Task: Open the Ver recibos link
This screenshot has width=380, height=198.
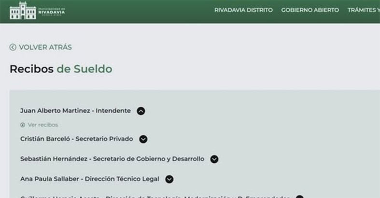Action: [42, 125]
